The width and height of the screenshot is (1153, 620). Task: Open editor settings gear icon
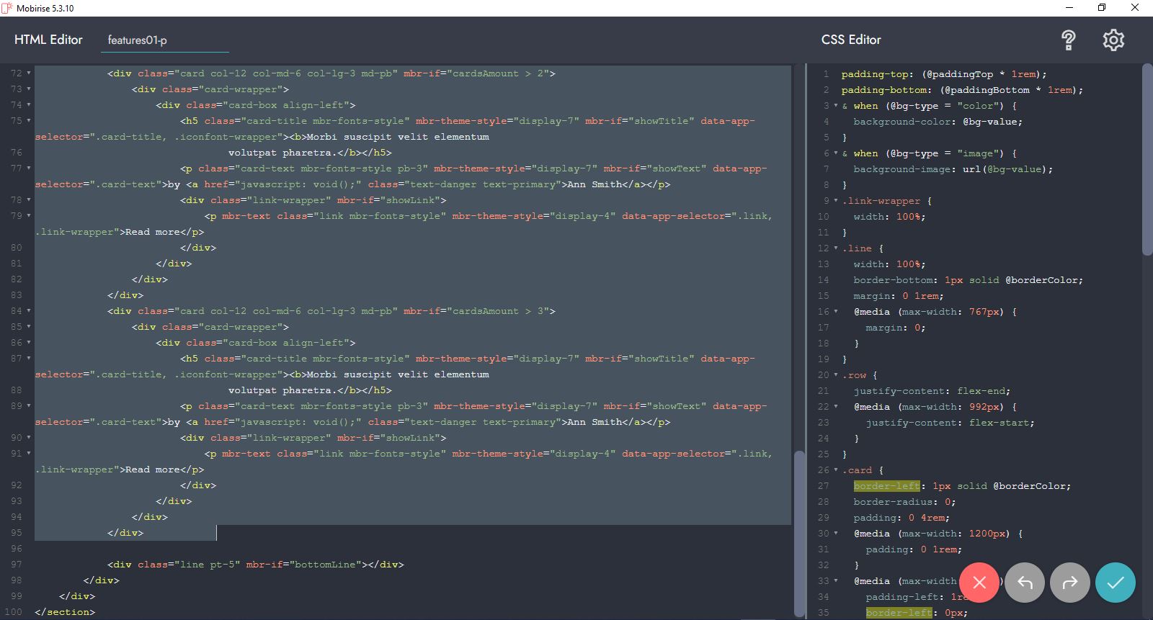1113,40
